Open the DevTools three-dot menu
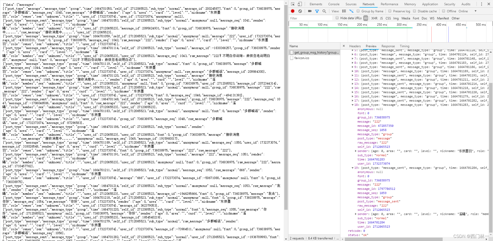Viewport: 493px width, 241px height. coord(482,4)
